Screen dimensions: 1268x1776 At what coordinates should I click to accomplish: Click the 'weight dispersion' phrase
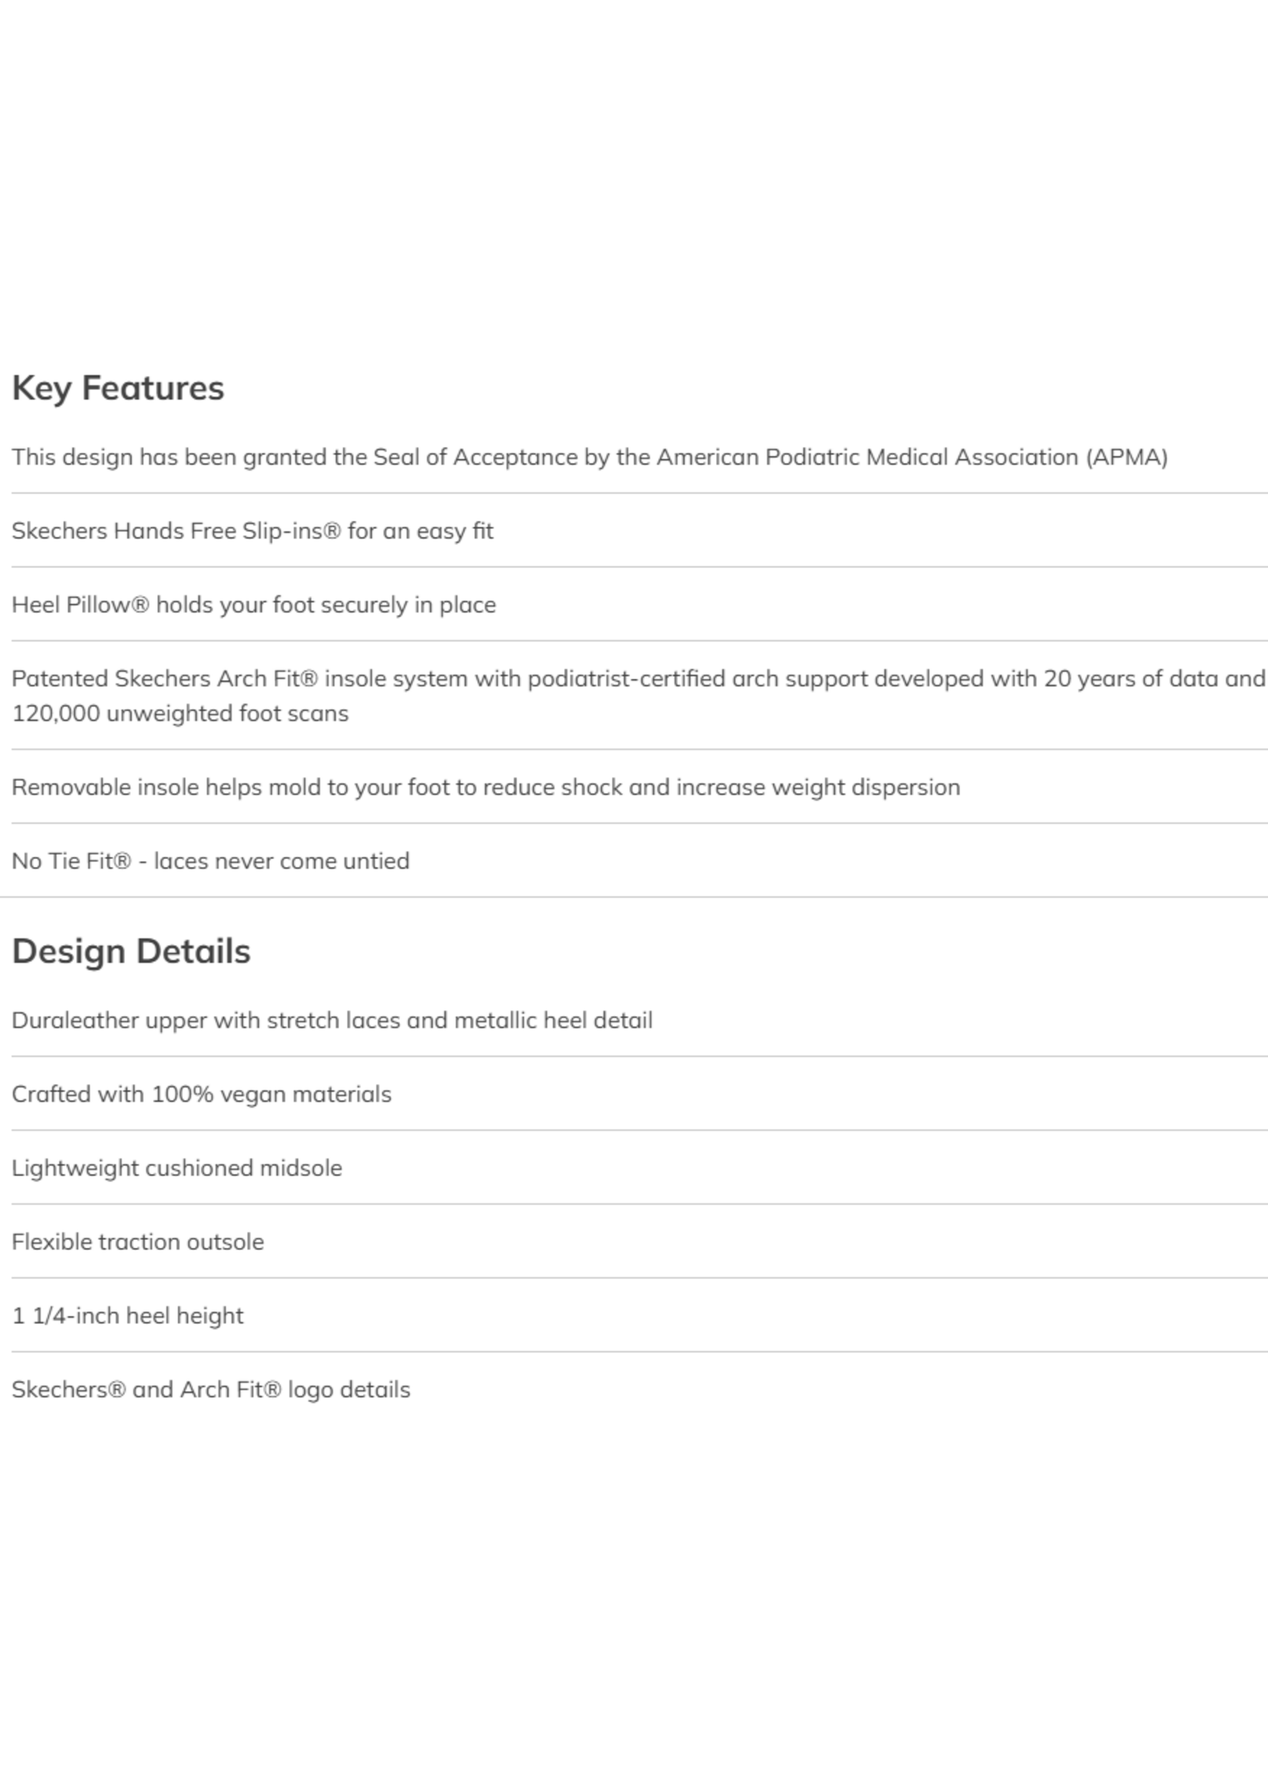click(x=865, y=787)
